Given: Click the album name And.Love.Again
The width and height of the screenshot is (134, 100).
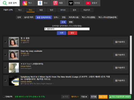Looking at the screenshot, I should coord(26,68).
